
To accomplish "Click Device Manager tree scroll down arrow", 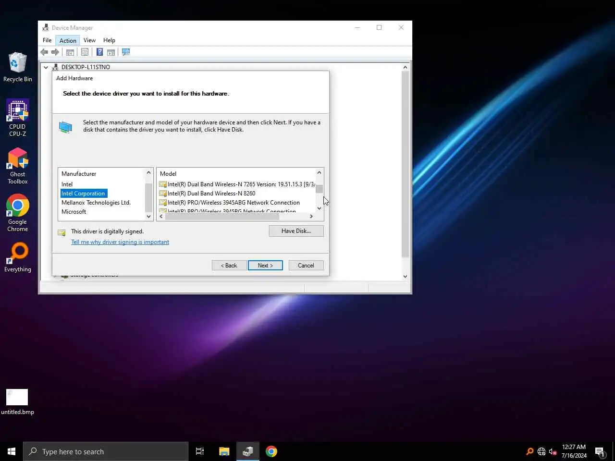I will pos(405,276).
